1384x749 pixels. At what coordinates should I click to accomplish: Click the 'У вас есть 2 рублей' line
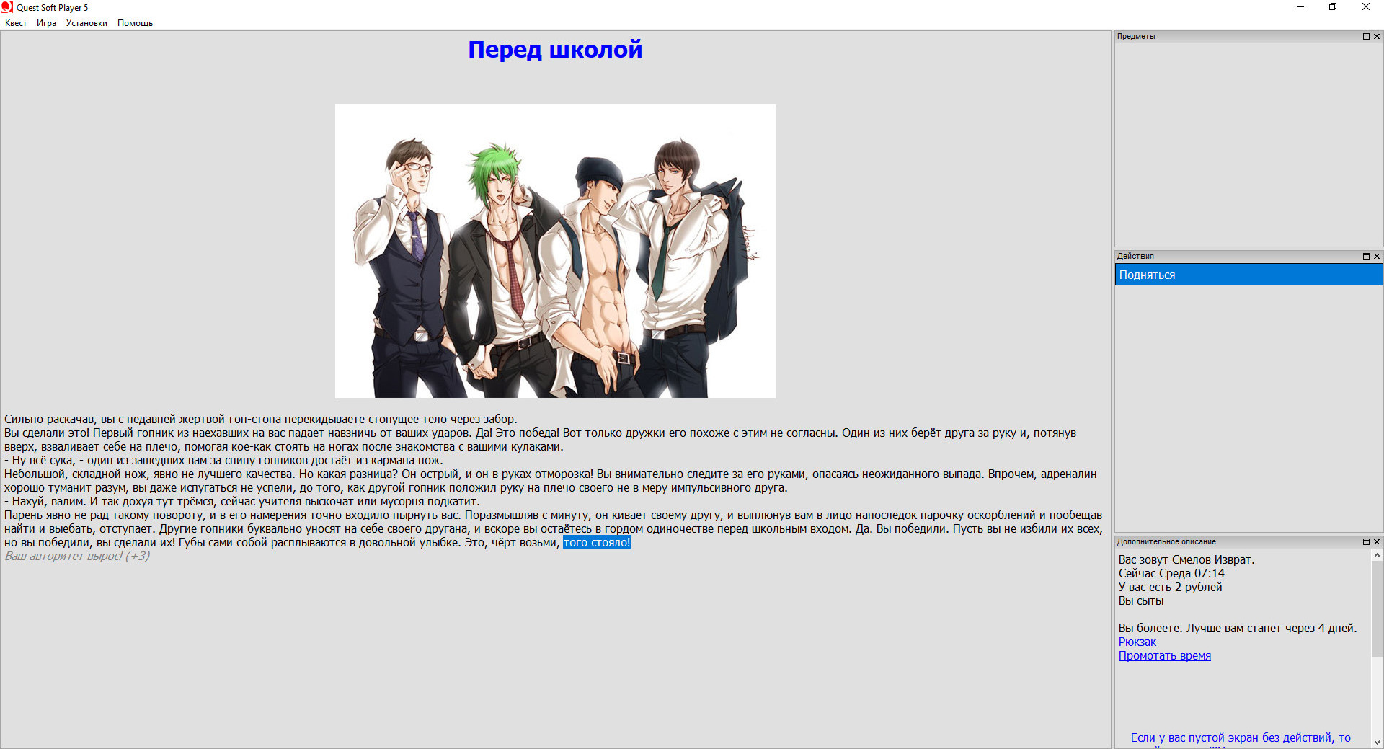pyautogui.click(x=1170, y=587)
